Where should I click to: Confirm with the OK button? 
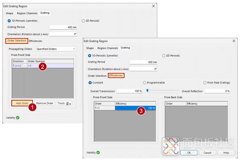189,152
